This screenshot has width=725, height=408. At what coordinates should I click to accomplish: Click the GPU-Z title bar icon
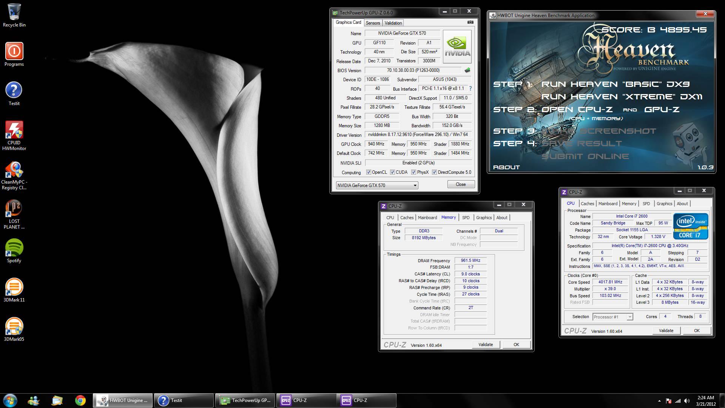tap(335, 13)
